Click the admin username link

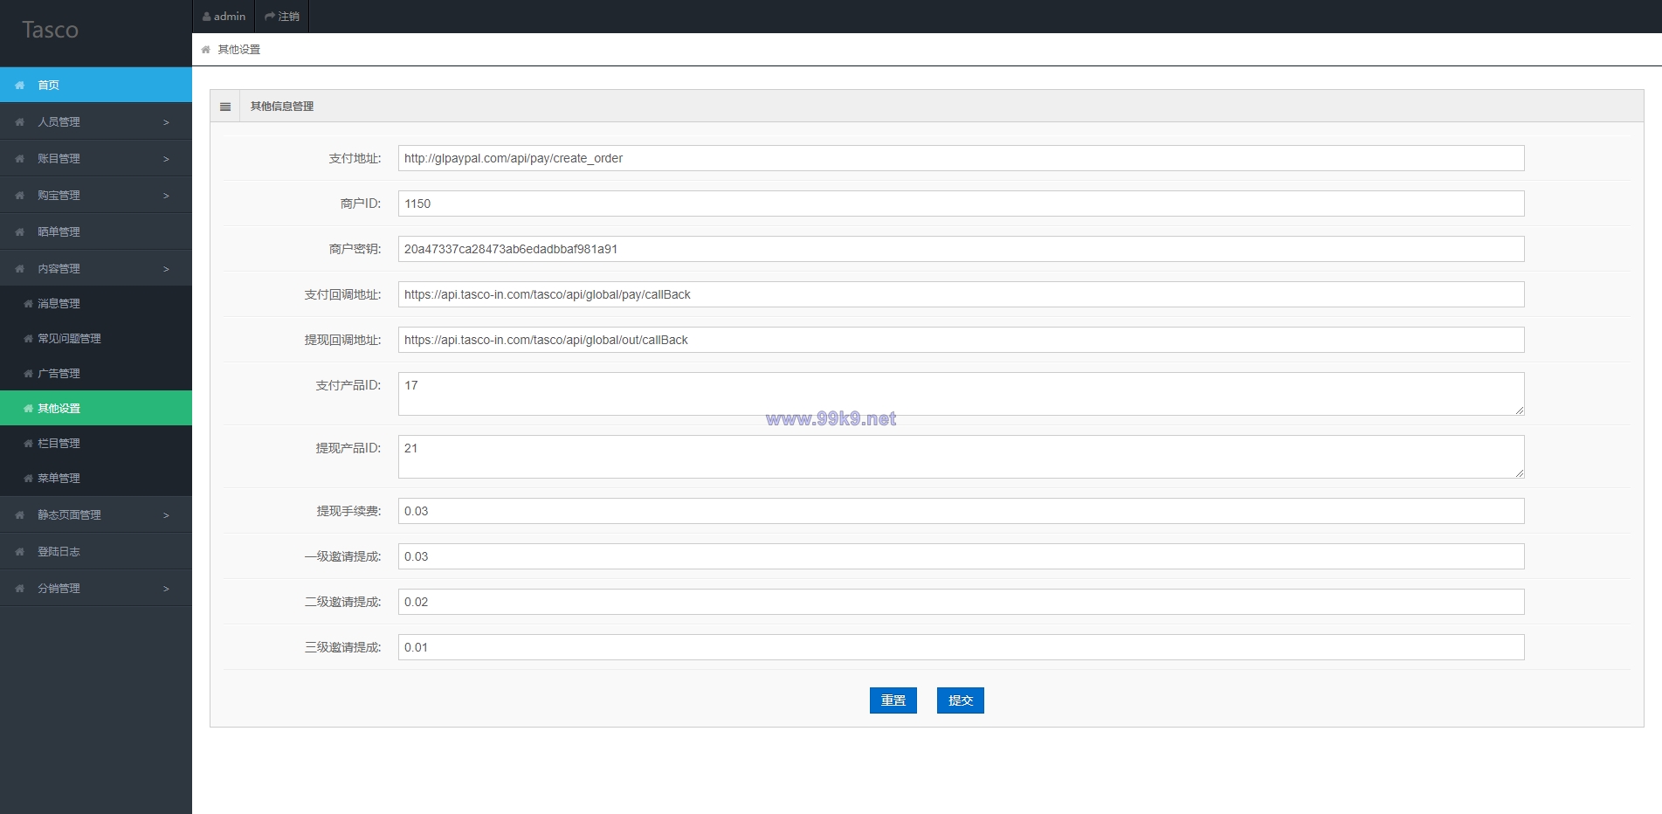click(224, 17)
